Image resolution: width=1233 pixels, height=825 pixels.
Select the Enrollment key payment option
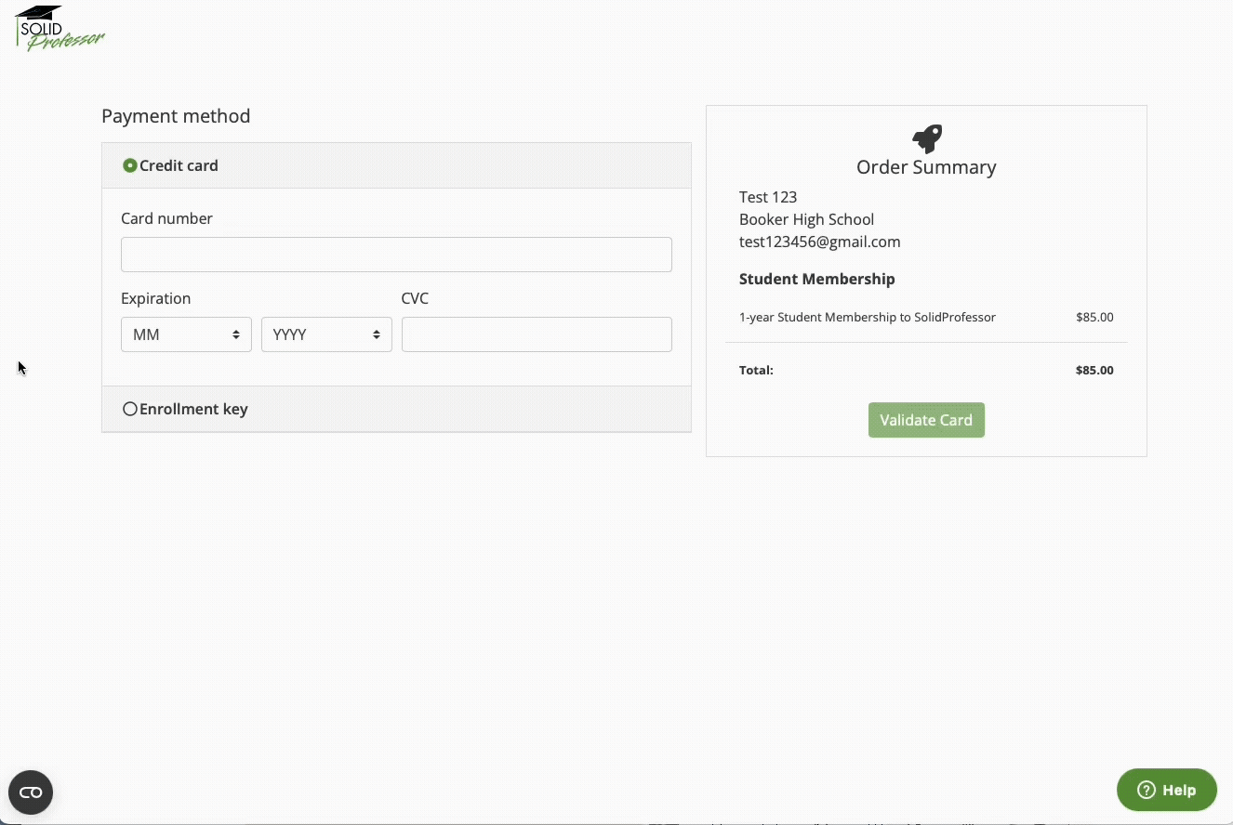click(130, 409)
